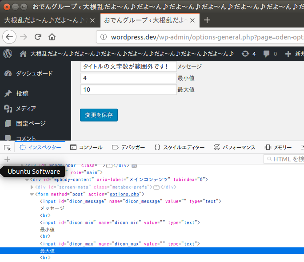The image size is (304, 262).
Task: Open メディア in the sidebar
Action: point(26,109)
